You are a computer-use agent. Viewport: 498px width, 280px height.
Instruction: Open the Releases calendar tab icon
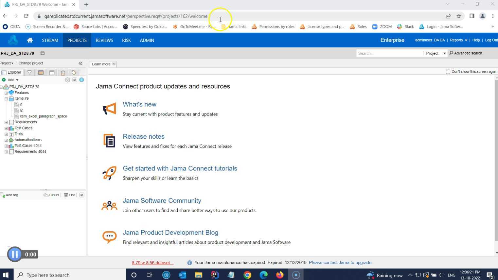click(x=41, y=73)
